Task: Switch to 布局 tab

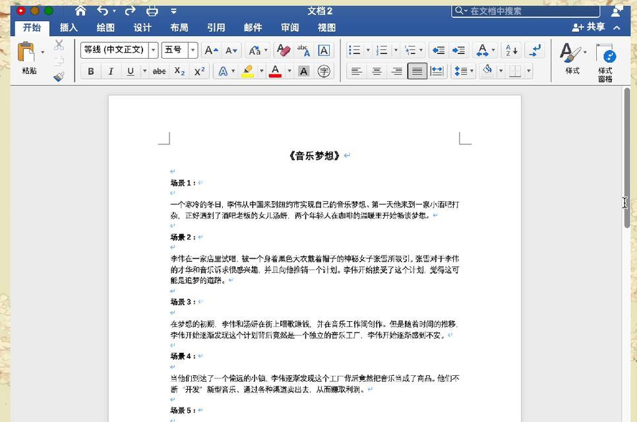Action: click(179, 28)
